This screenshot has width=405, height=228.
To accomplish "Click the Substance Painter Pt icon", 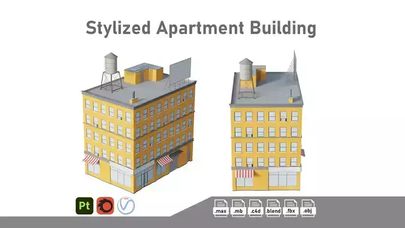I will pyautogui.click(x=84, y=206).
